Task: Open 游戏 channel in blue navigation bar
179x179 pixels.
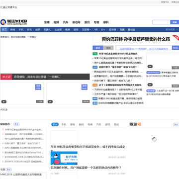Action: pyautogui.click(x=76, y=30)
